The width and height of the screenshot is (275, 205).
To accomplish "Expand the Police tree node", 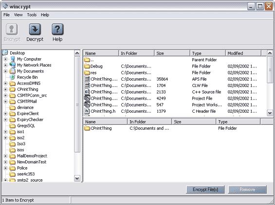I will point(5,168).
